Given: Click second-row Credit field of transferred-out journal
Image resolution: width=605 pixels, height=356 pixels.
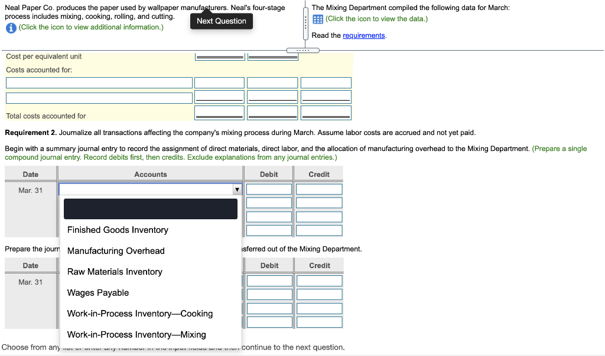Looking at the screenshot, I should pyautogui.click(x=320, y=295).
